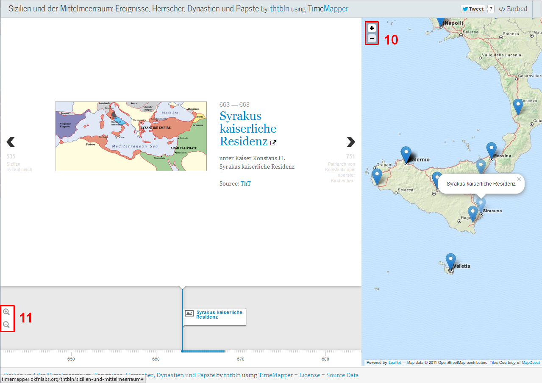
Task: Select the Messina map marker
Action: pos(491,150)
